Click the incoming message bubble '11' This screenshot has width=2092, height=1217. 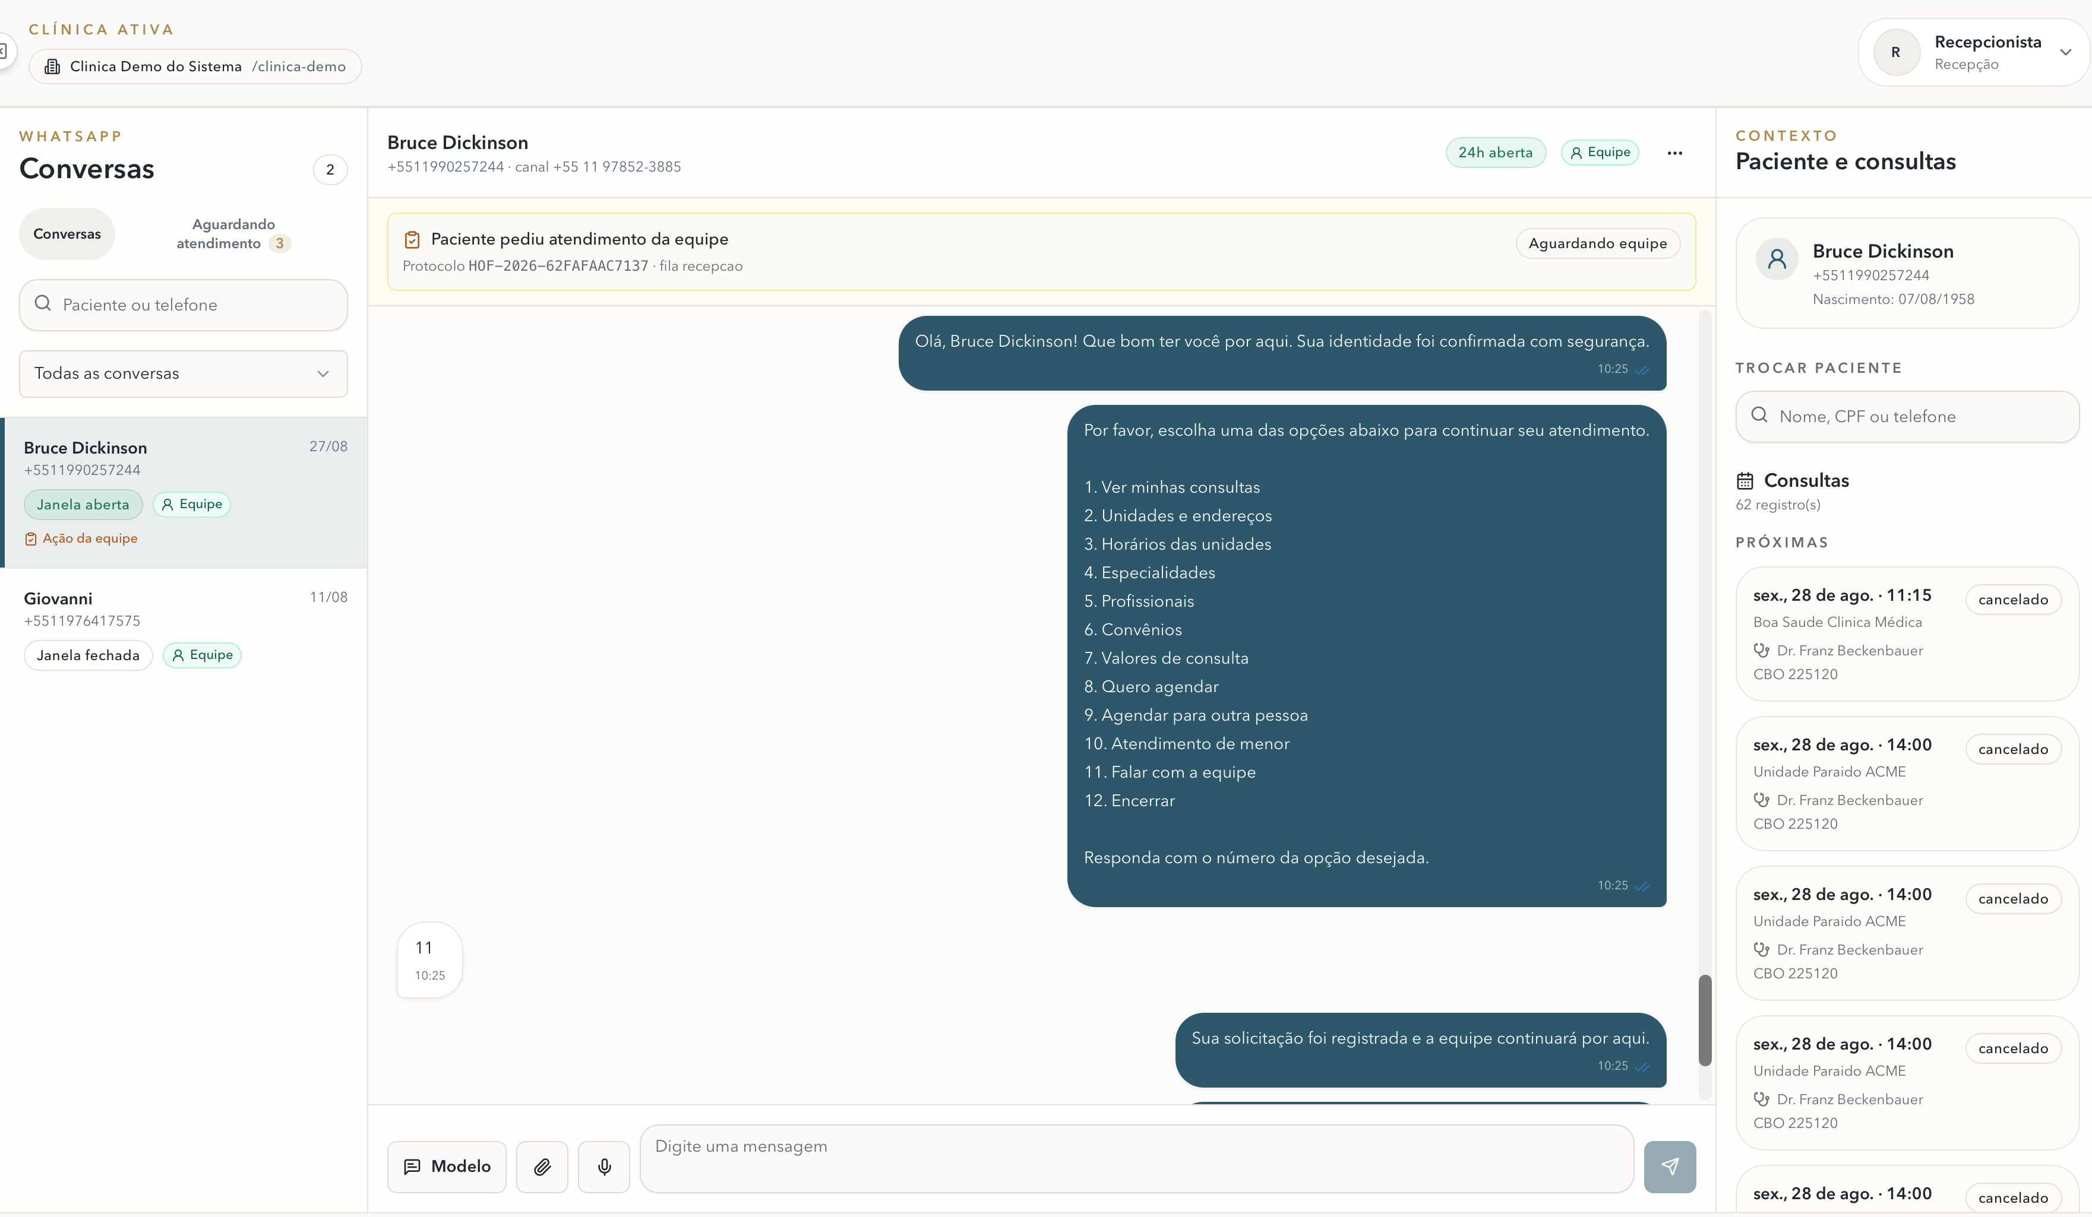429,960
